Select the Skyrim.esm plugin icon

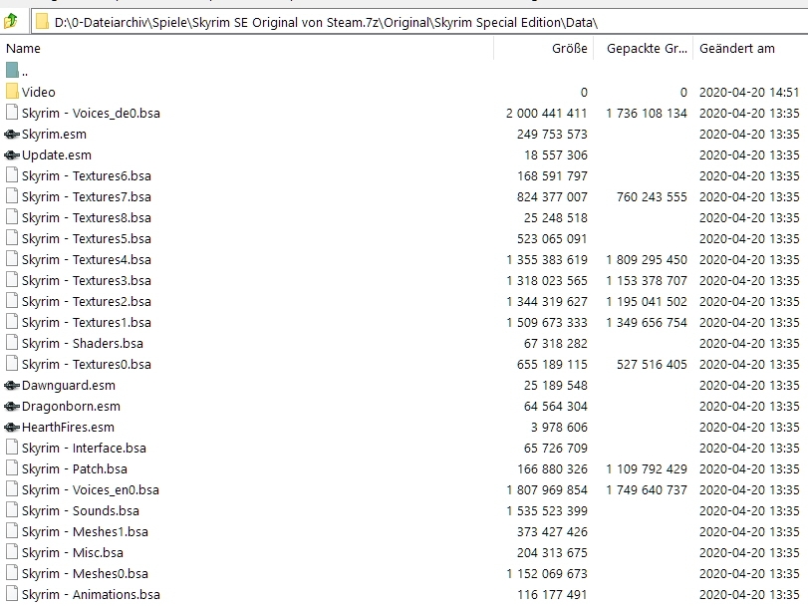12,135
